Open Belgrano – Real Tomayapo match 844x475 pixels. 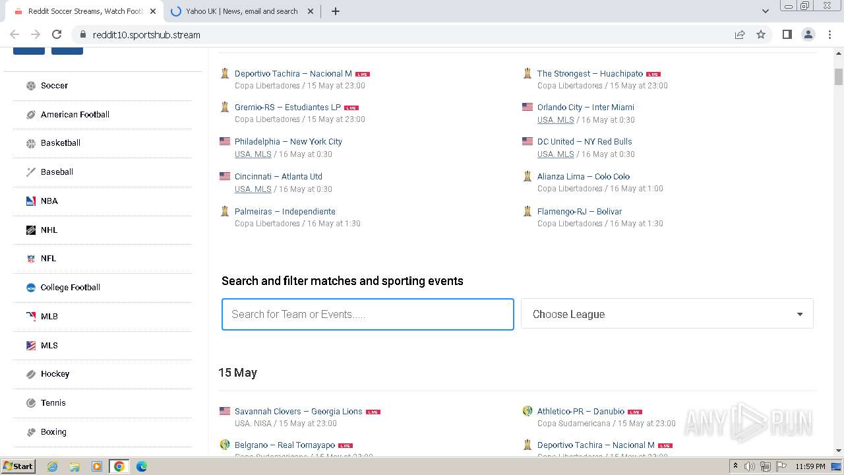(x=285, y=445)
